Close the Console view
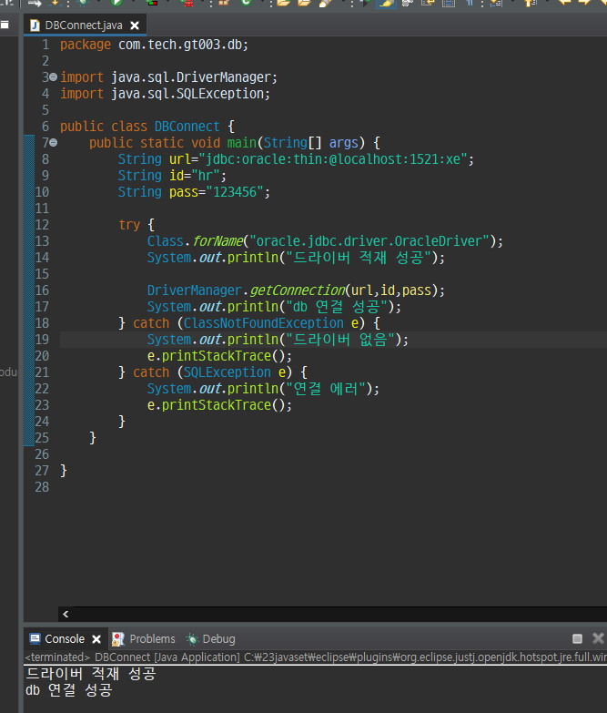607x713 pixels. click(x=96, y=639)
